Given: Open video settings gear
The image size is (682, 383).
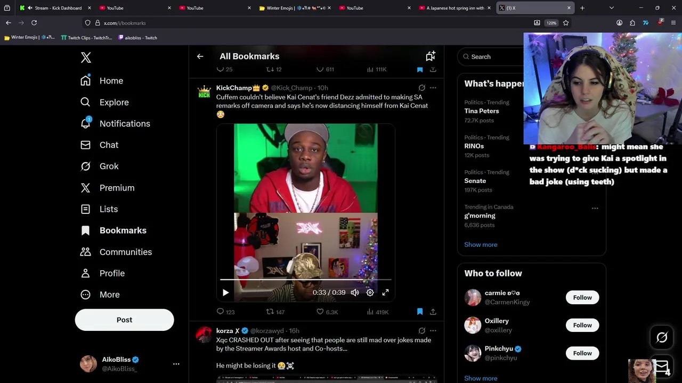Looking at the screenshot, I should 370,293.
